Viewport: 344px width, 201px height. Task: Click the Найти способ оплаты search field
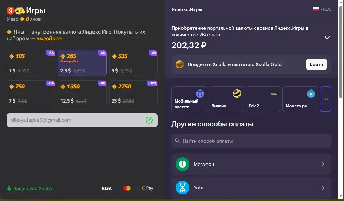coord(251,141)
